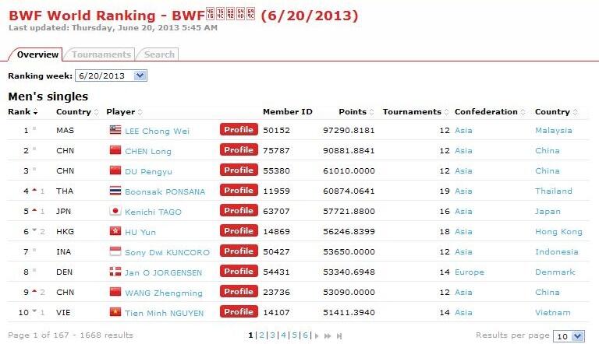Go to page 4 of results
Viewport: 599px width, 344px height.
pyautogui.click(x=283, y=335)
